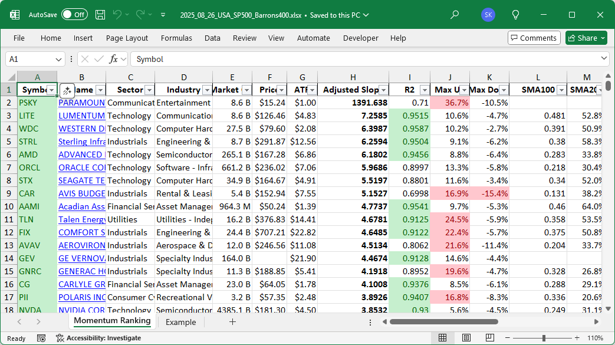Click the Save icon in title bar
Image resolution: width=615 pixels, height=345 pixels.
click(x=100, y=15)
